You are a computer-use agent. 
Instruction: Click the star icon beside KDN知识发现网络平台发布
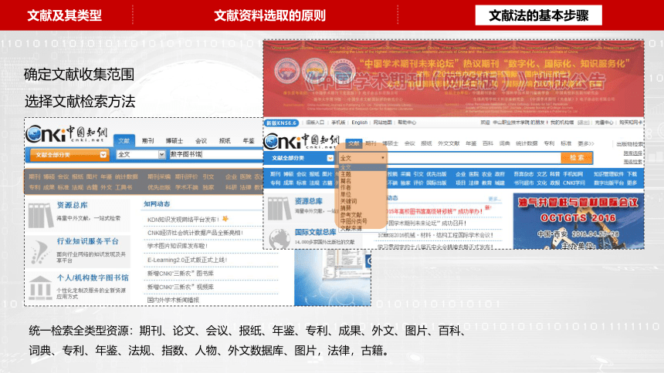click(225, 219)
